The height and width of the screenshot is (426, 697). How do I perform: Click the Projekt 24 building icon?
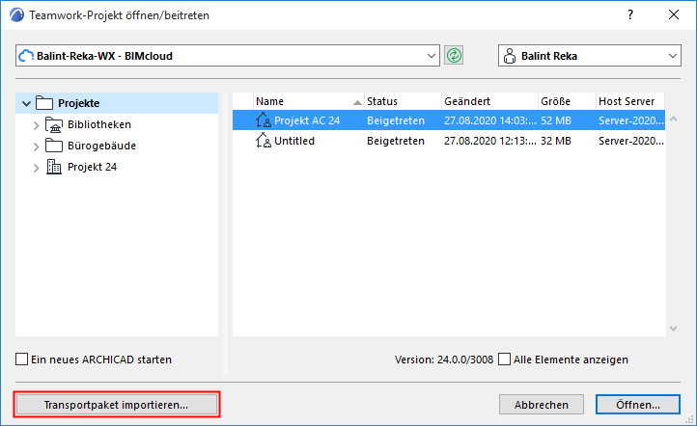click(x=54, y=167)
